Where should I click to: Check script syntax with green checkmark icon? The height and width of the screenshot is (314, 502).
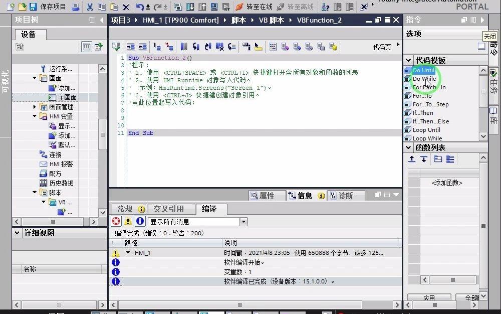pyautogui.click(x=116, y=47)
